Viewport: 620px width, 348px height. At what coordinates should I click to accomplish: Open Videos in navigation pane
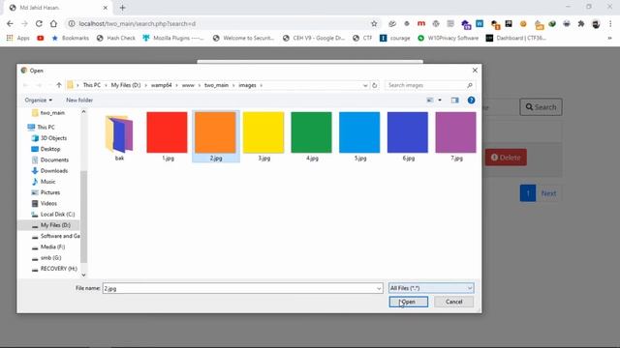click(x=48, y=203)
